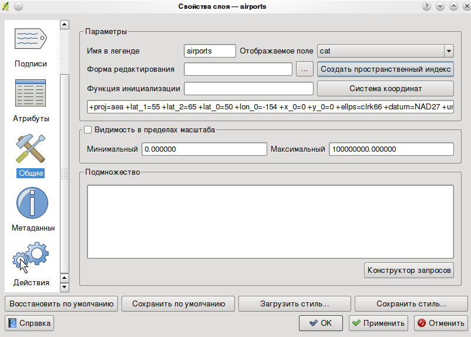
Task: Expand the Отображаемое поле dropdown
Action: coord(448,51)
